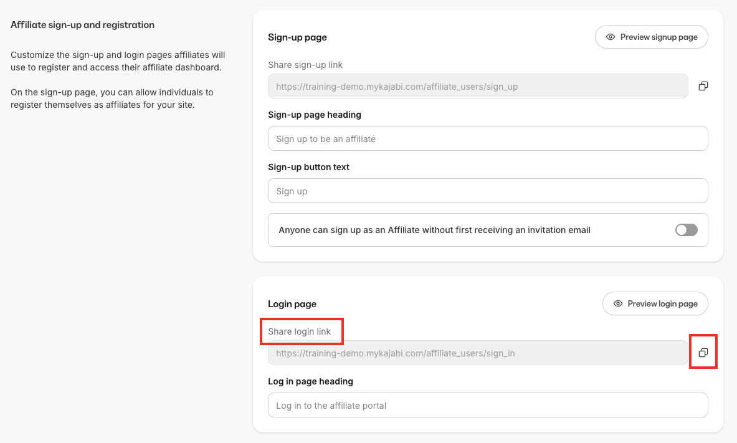737x443 pixels.
Task: Select the Sign-up button text field
Action: pyautogui.click(x=488, y=191)
